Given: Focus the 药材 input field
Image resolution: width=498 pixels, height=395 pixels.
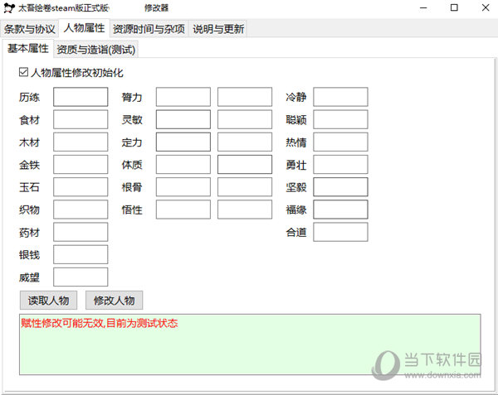Looking at the screenshot, I should pyautogui.click(x=81, y=232).
